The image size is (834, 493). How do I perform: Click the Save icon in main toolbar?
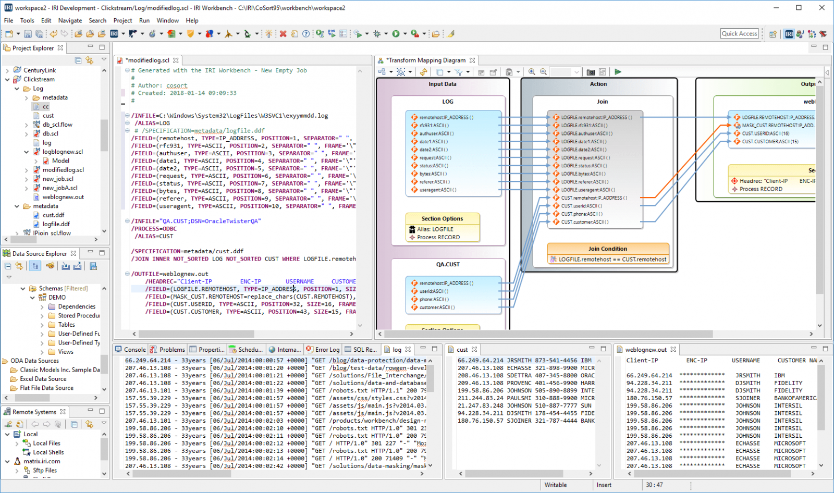pyautogui.click(x=28, y=34)
